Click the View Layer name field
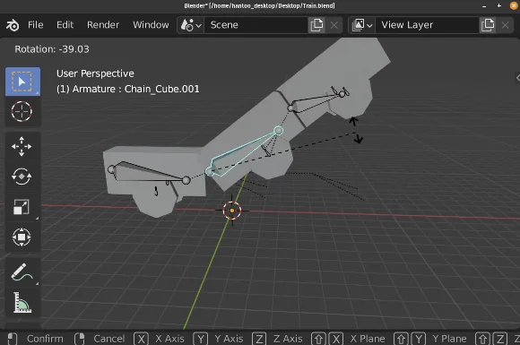 pyautogui.click(x=427, y=25)
